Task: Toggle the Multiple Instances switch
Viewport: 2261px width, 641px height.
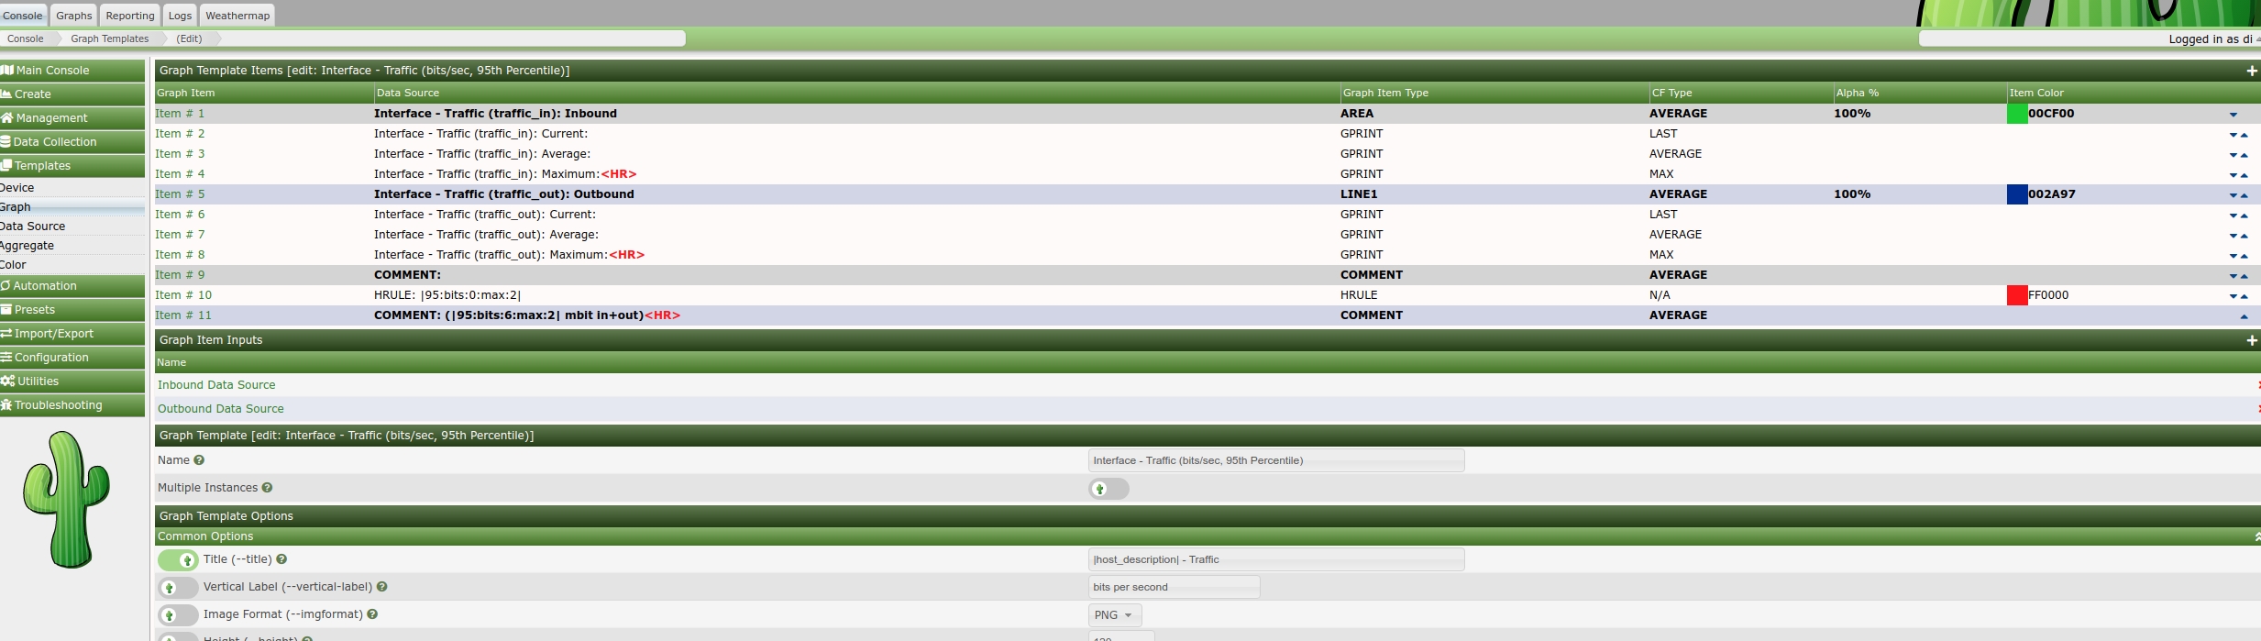Action: (1108, 489)
